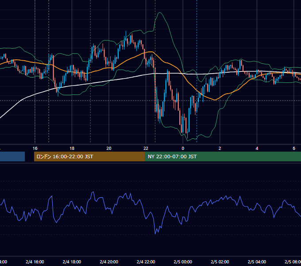Screen dimensions: 301x266
Task: Click the 2/4 18:00 label on lower axis
Action: click(x=72, y=262)
